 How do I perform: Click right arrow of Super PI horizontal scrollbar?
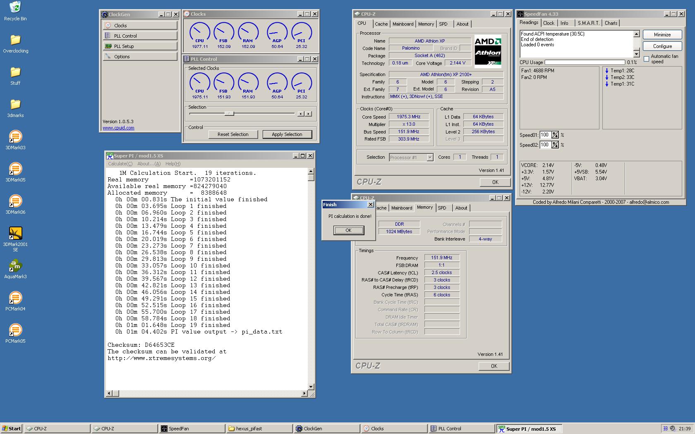304,393
